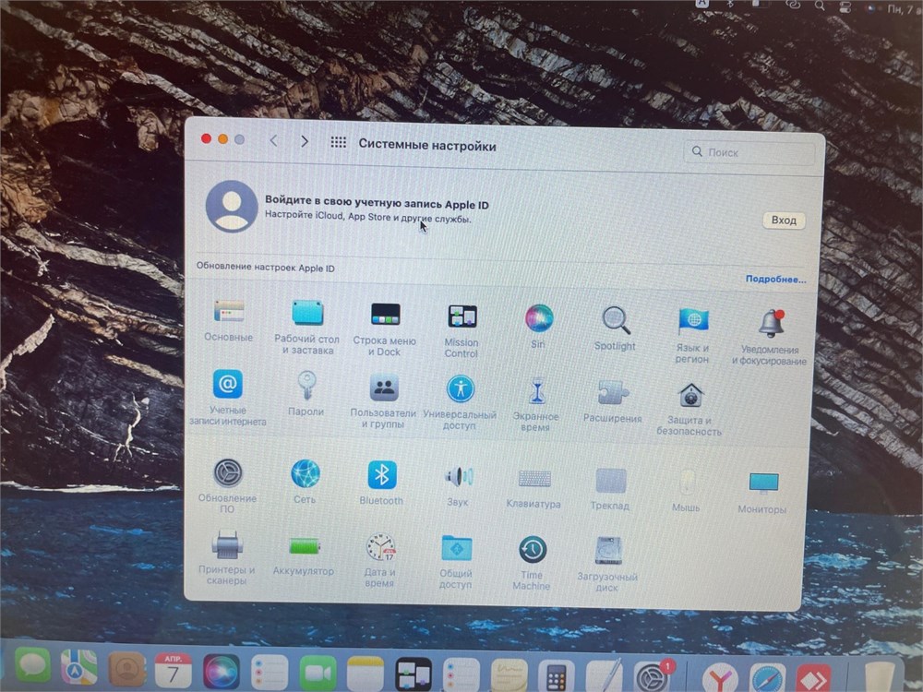
Task: Open the Spotlight preferences pane
Action: [x=615, y=329]
